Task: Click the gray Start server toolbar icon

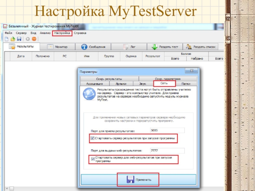Action: pos(28,39)
